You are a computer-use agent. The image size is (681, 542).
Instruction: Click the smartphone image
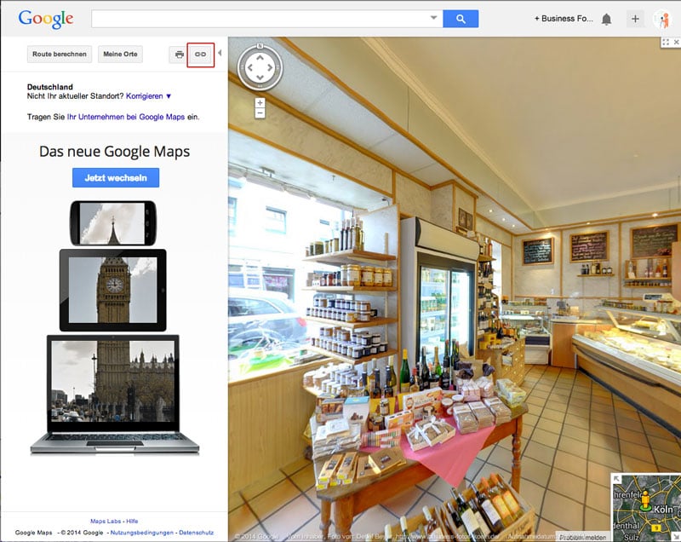coord(113,223)
